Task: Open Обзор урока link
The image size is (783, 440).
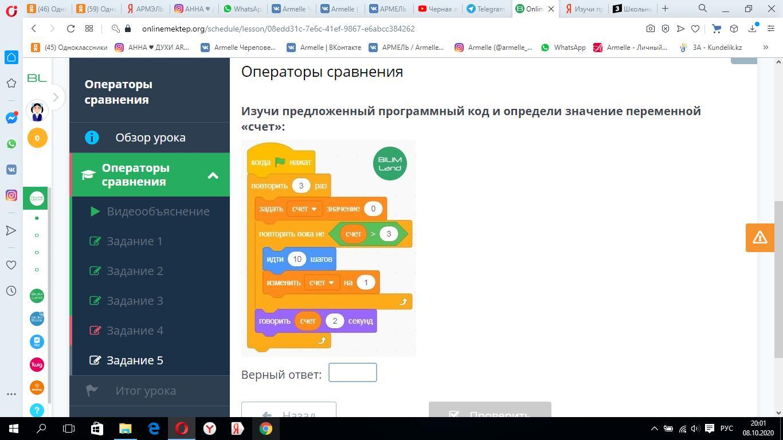Action: 150,137
